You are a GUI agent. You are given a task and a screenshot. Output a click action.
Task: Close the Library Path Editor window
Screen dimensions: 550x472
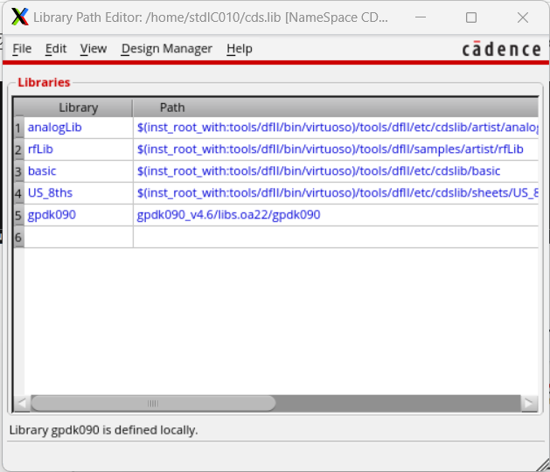(x=523, y=17)
